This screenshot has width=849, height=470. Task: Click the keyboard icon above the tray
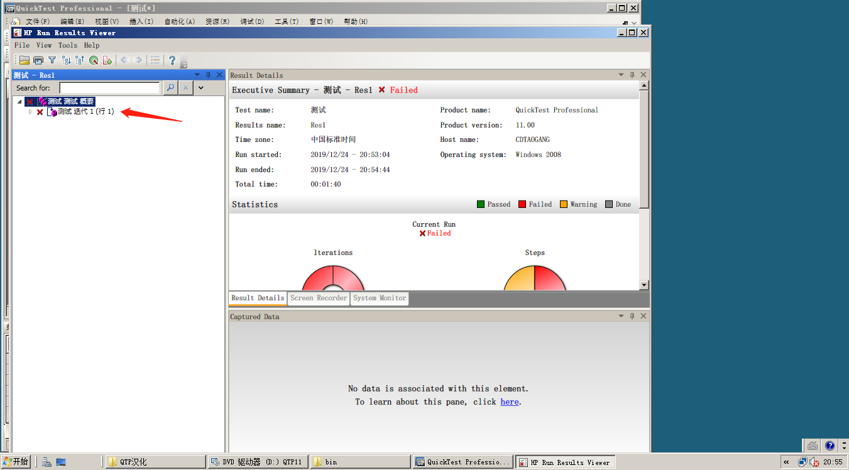coord(813,445)
